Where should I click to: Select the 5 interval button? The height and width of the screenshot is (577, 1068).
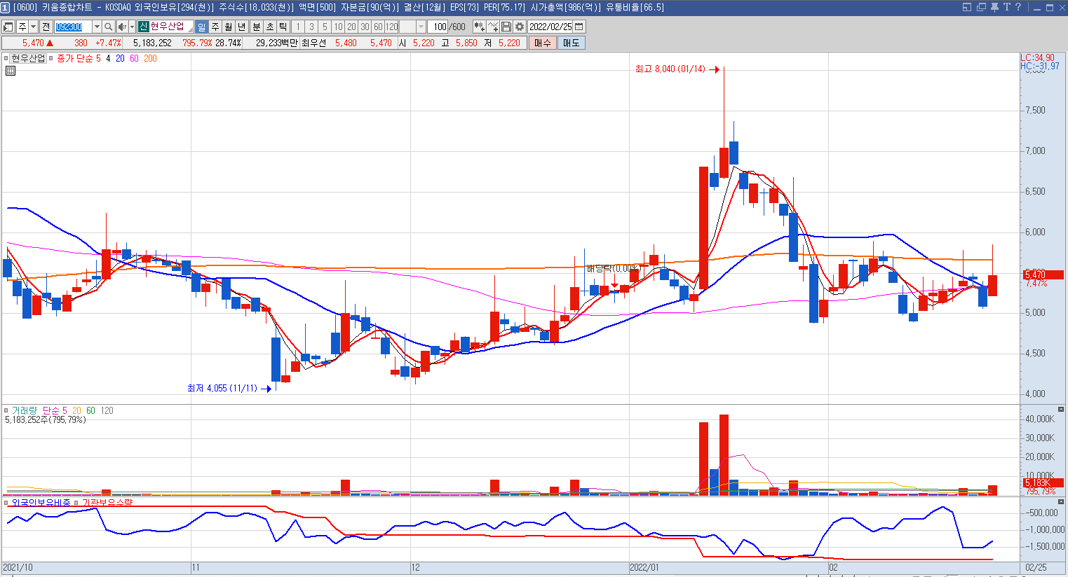325,27
